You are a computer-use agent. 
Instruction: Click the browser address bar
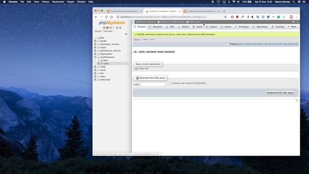point(170,17)
